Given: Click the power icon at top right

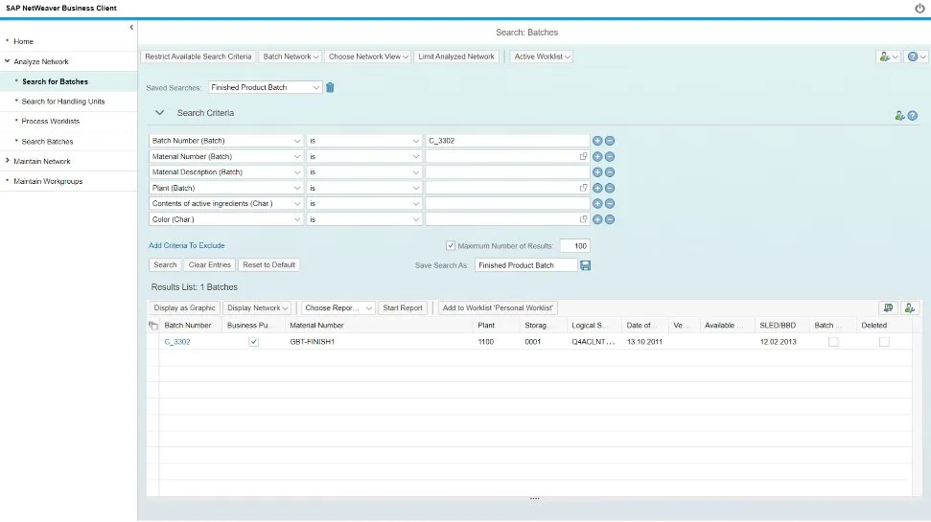Looking at the screenshot, I should (x=919, y=8).
